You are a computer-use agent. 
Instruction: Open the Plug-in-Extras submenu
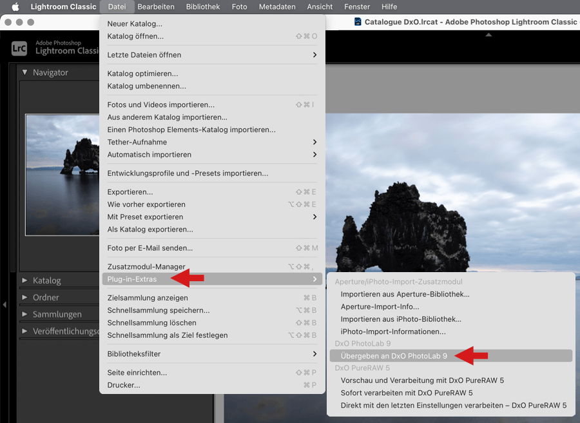coord(212,279)
